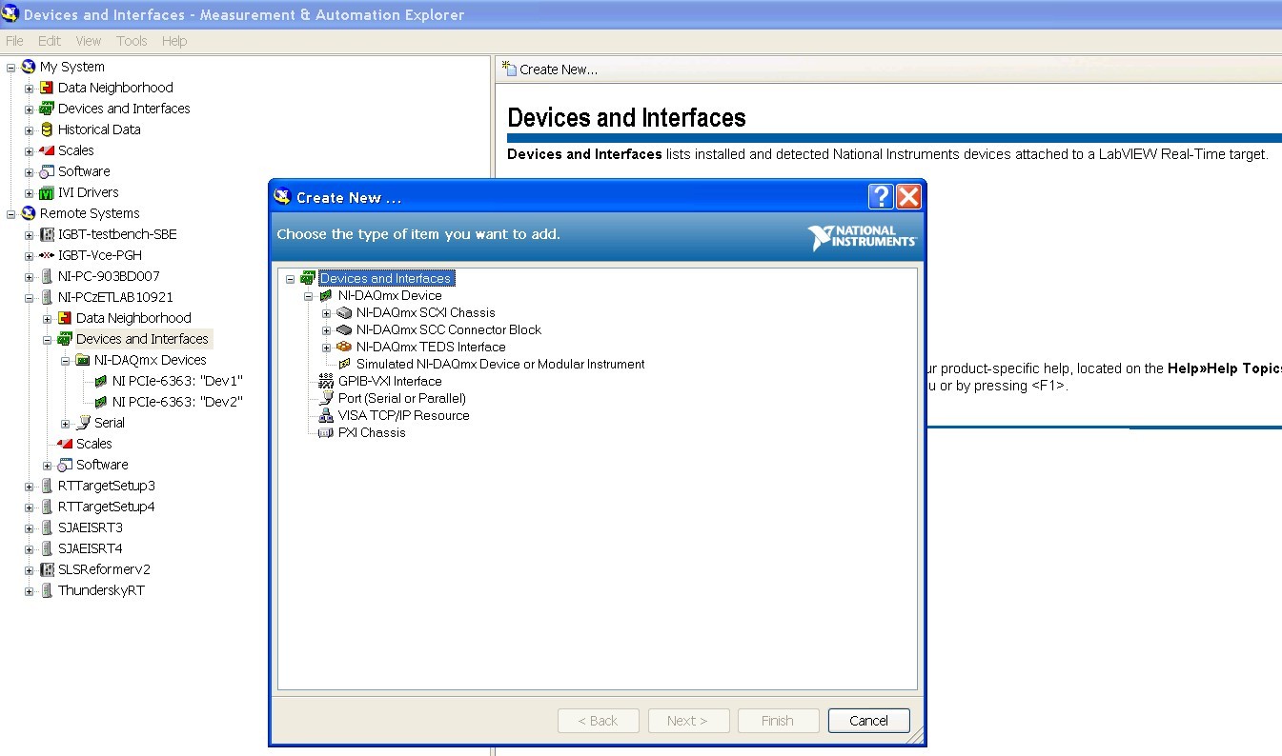The height and width of the screenshot is (756, 1282).
Task: Expand NI-DAQmx SCXI Chassis in the dialog
Action: 326,312
